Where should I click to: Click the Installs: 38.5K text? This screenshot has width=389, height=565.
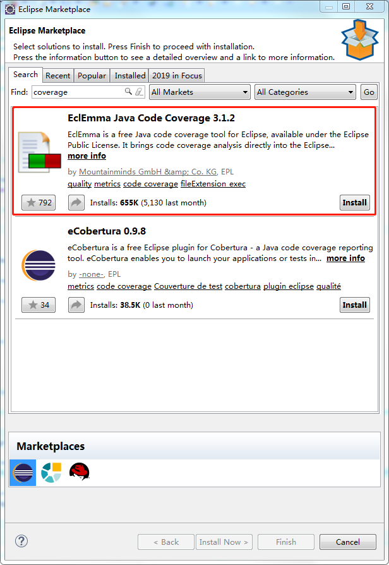116,305
